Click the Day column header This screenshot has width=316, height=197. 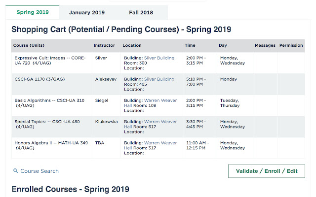click(x=223, y=45)
